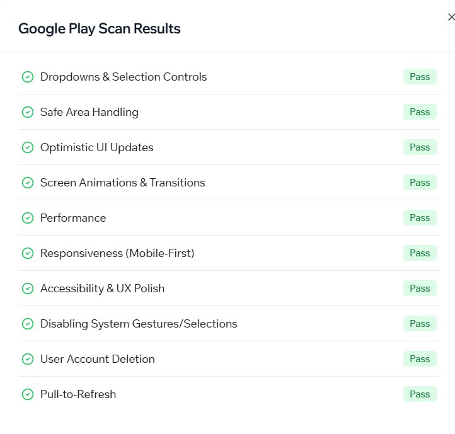Image resolution: width=455 pixels, height=434 pixels.
Task: Click the check icon next to Pull-to-Refresh
Action: click(x=27, y=394)
